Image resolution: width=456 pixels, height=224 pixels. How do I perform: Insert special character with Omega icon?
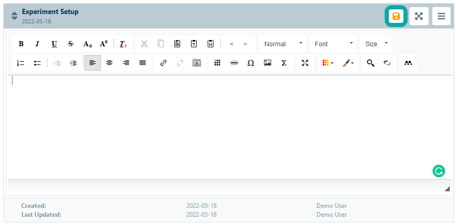pyautogui.click(x=250, y=63)
